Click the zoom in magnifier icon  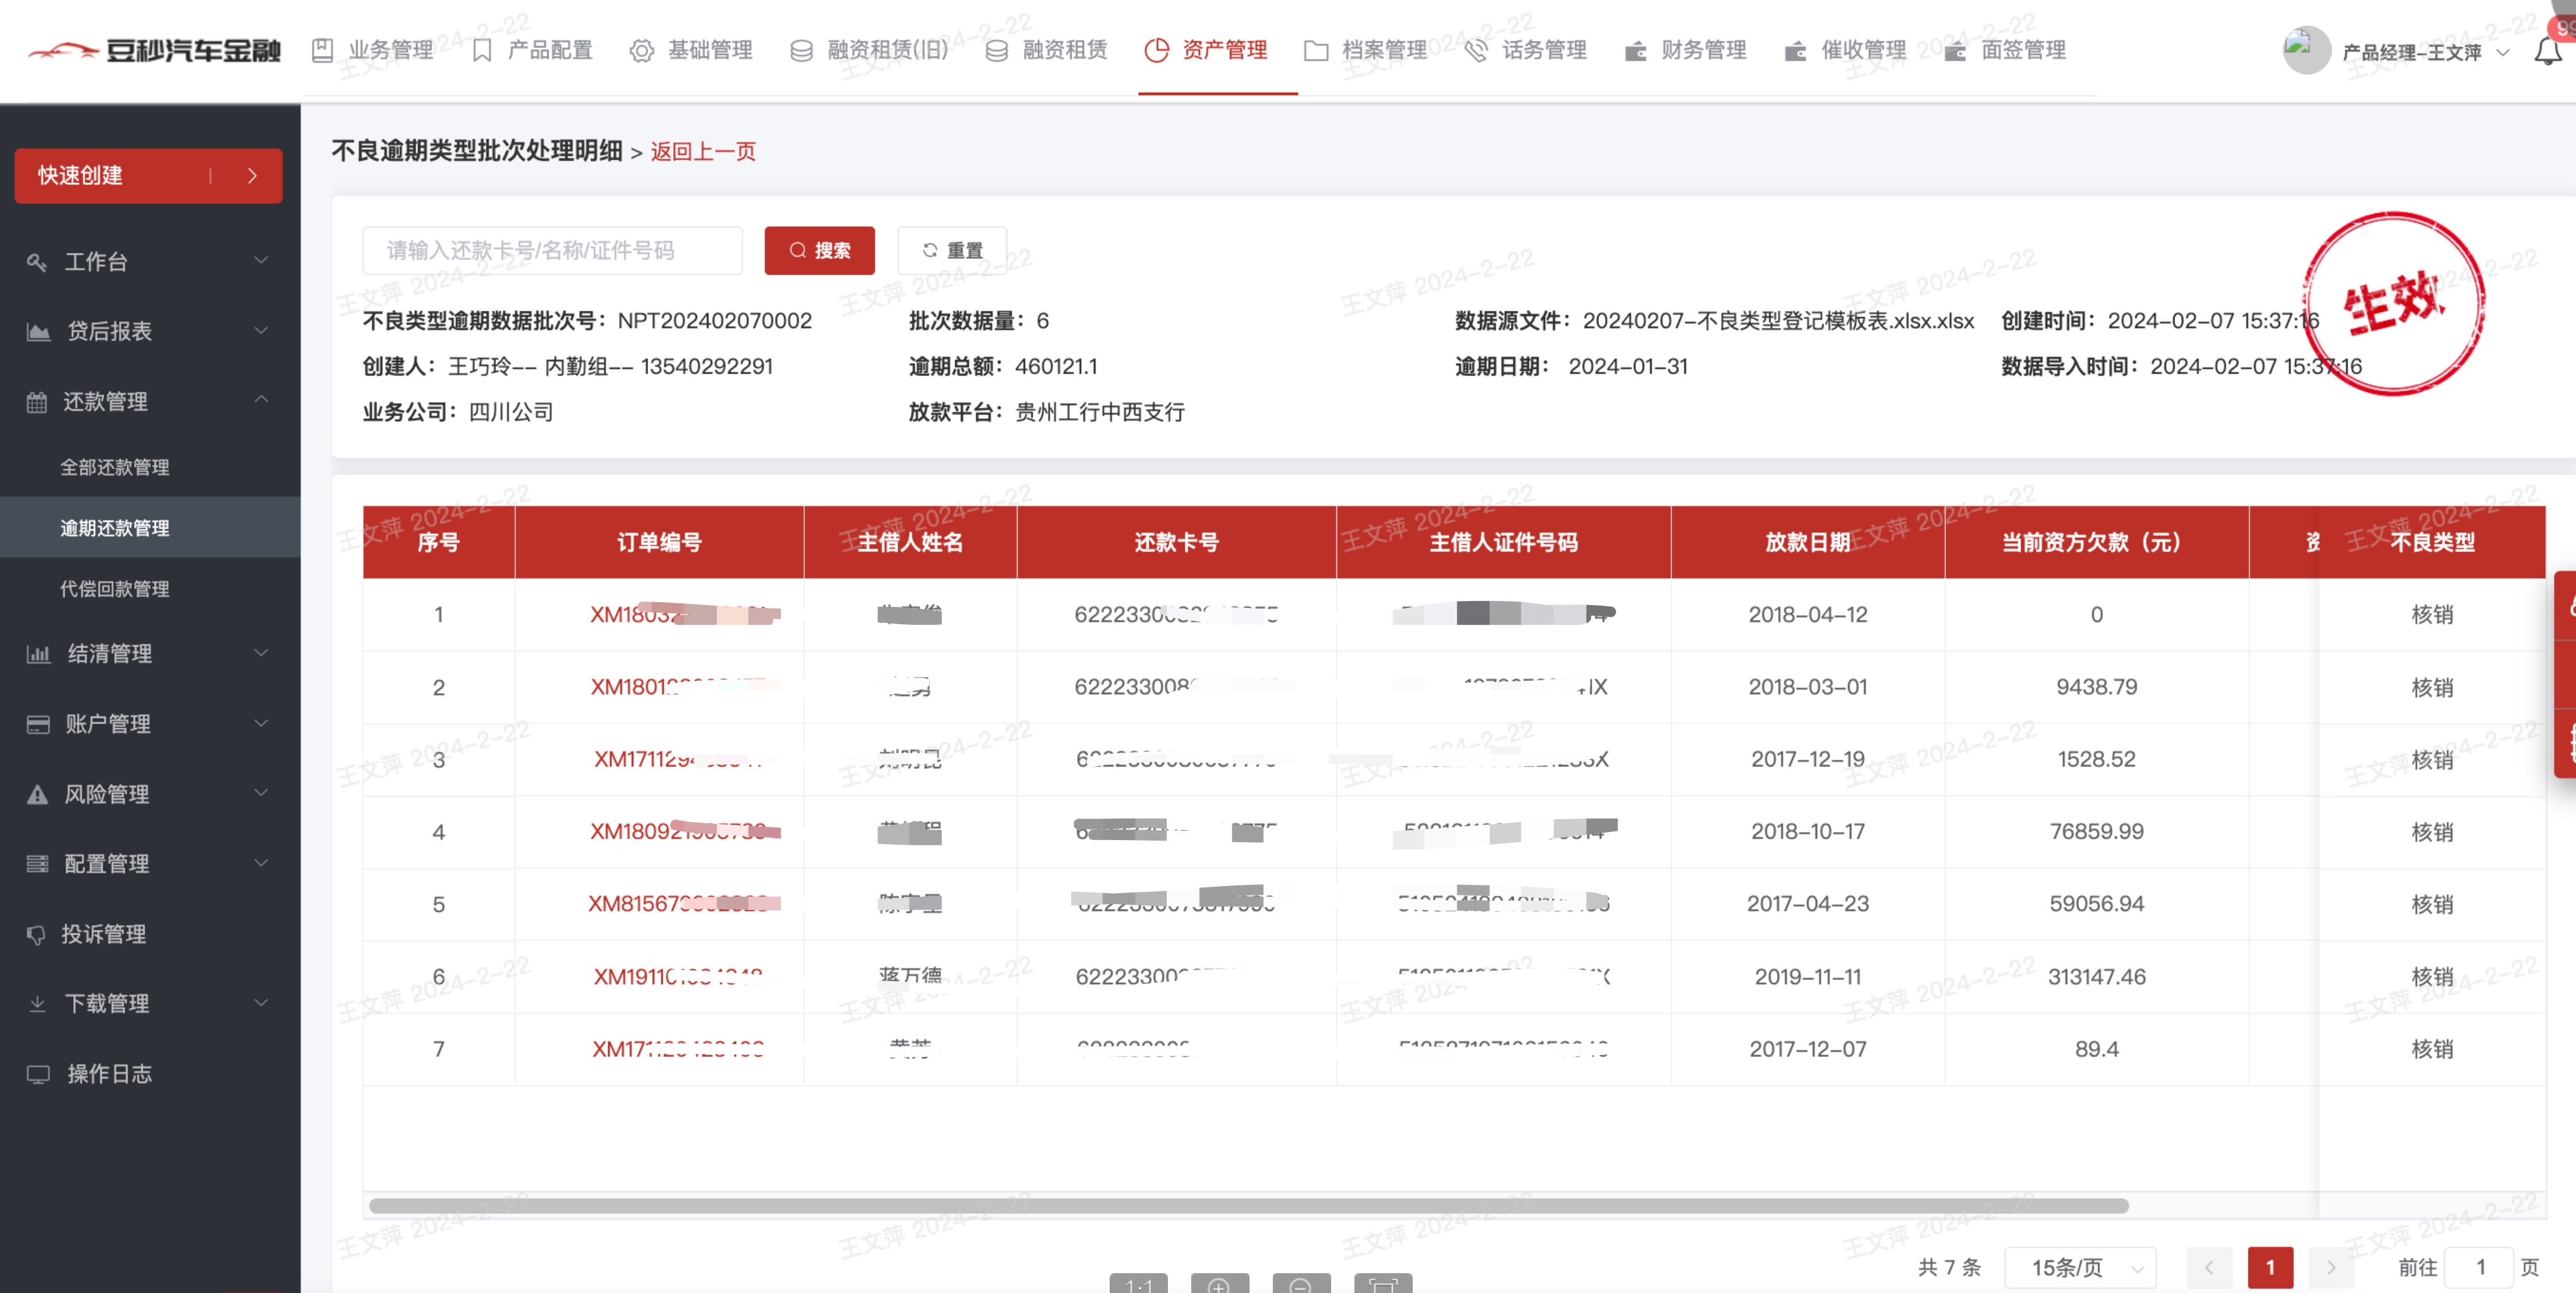click(x=1218, y=1284)
